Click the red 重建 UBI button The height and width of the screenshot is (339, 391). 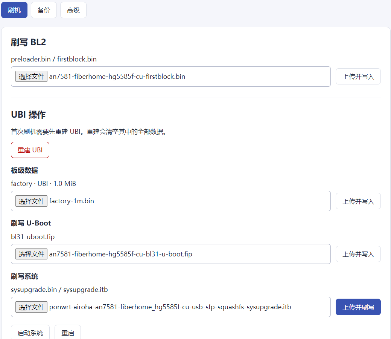point(30,150)
